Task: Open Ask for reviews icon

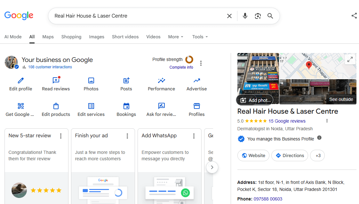Action: (161, 106)
